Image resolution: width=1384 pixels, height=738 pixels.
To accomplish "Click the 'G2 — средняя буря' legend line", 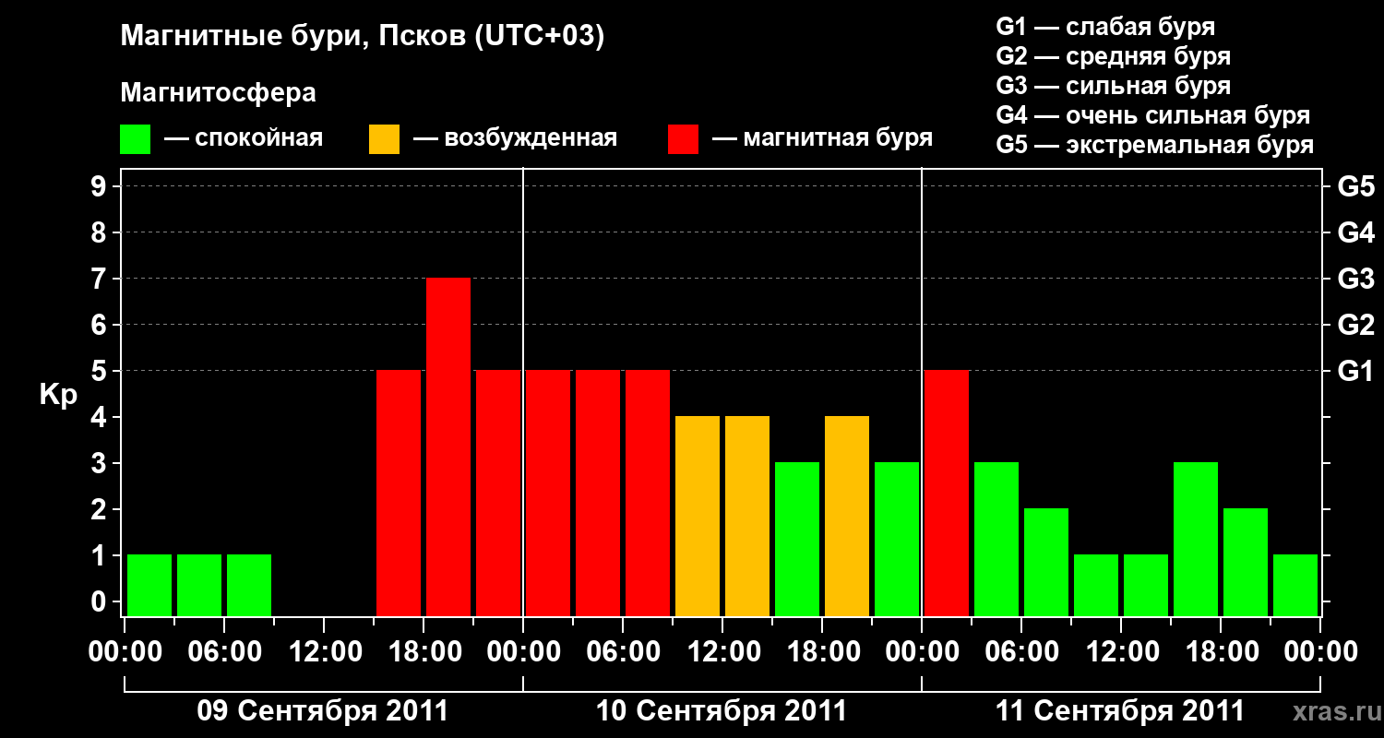I will click(1113, 56).
